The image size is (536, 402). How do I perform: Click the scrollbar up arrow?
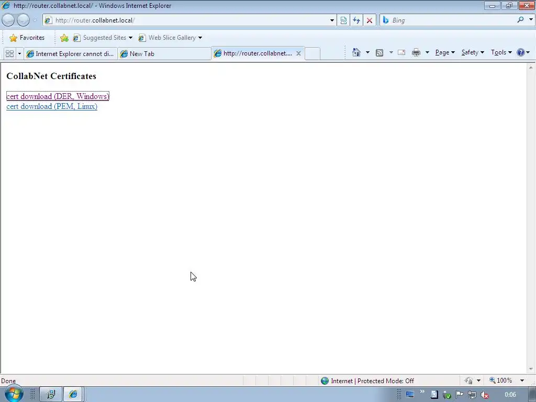click(531, 68)
